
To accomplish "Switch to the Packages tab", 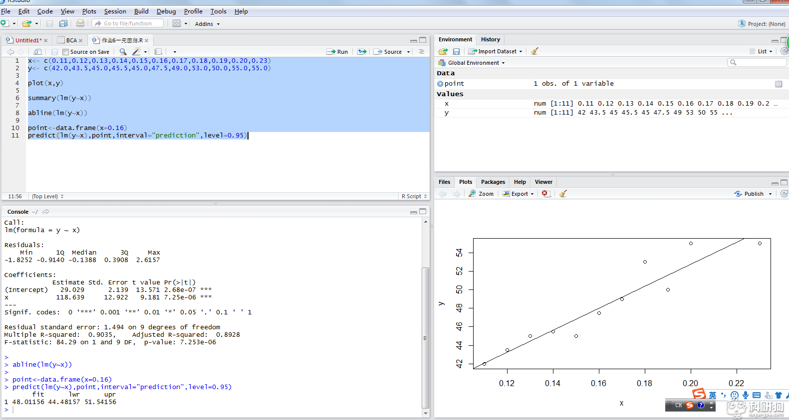I will click(493, 182).
